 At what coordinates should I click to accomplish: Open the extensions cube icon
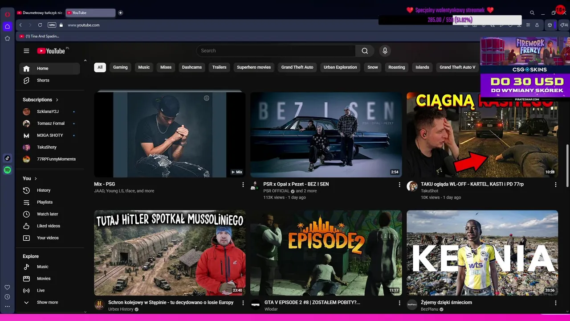(x=550, y=25)
